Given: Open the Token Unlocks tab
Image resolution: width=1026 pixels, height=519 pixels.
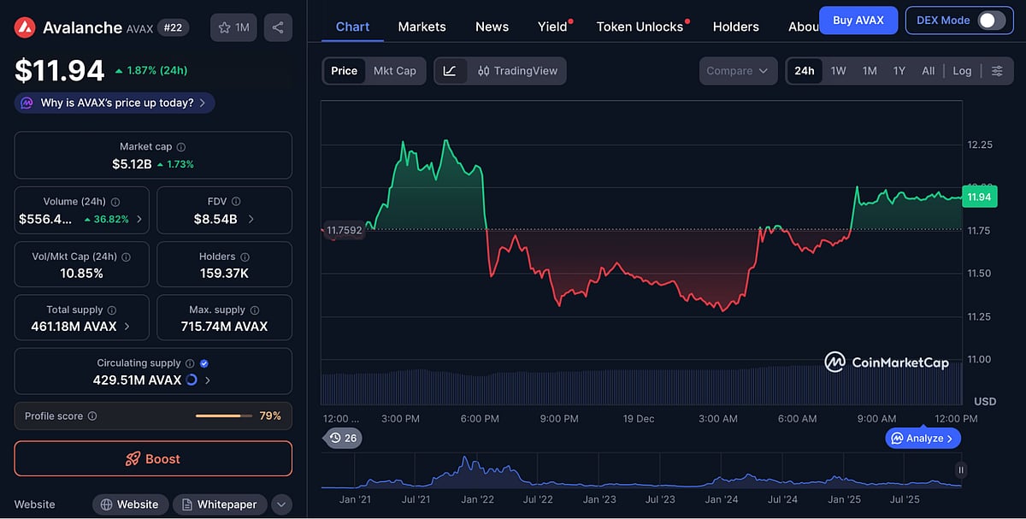Looking at the screenshot, I should pos(640,27).
